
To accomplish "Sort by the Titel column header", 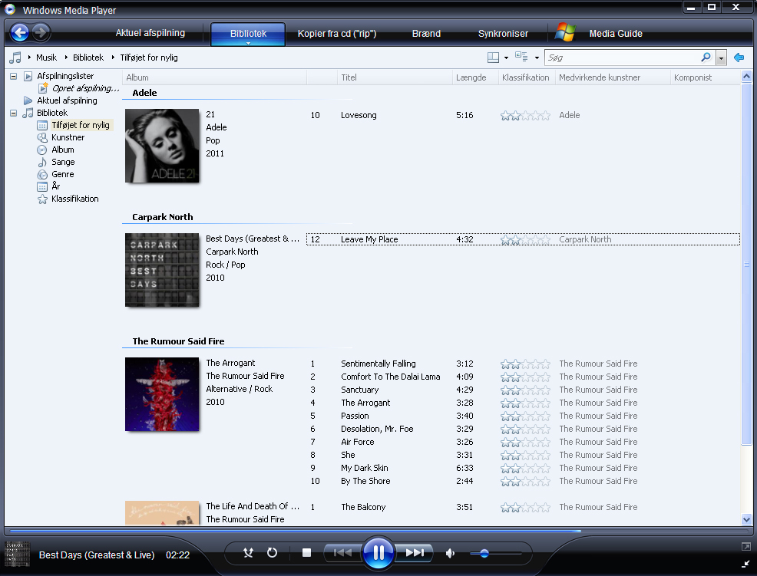I will 395,77.
